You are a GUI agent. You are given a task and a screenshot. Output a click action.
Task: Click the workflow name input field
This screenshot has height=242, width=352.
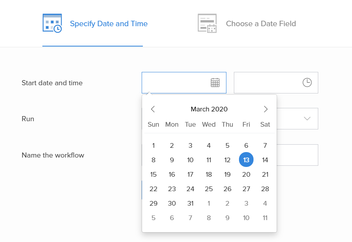point(297,155)
